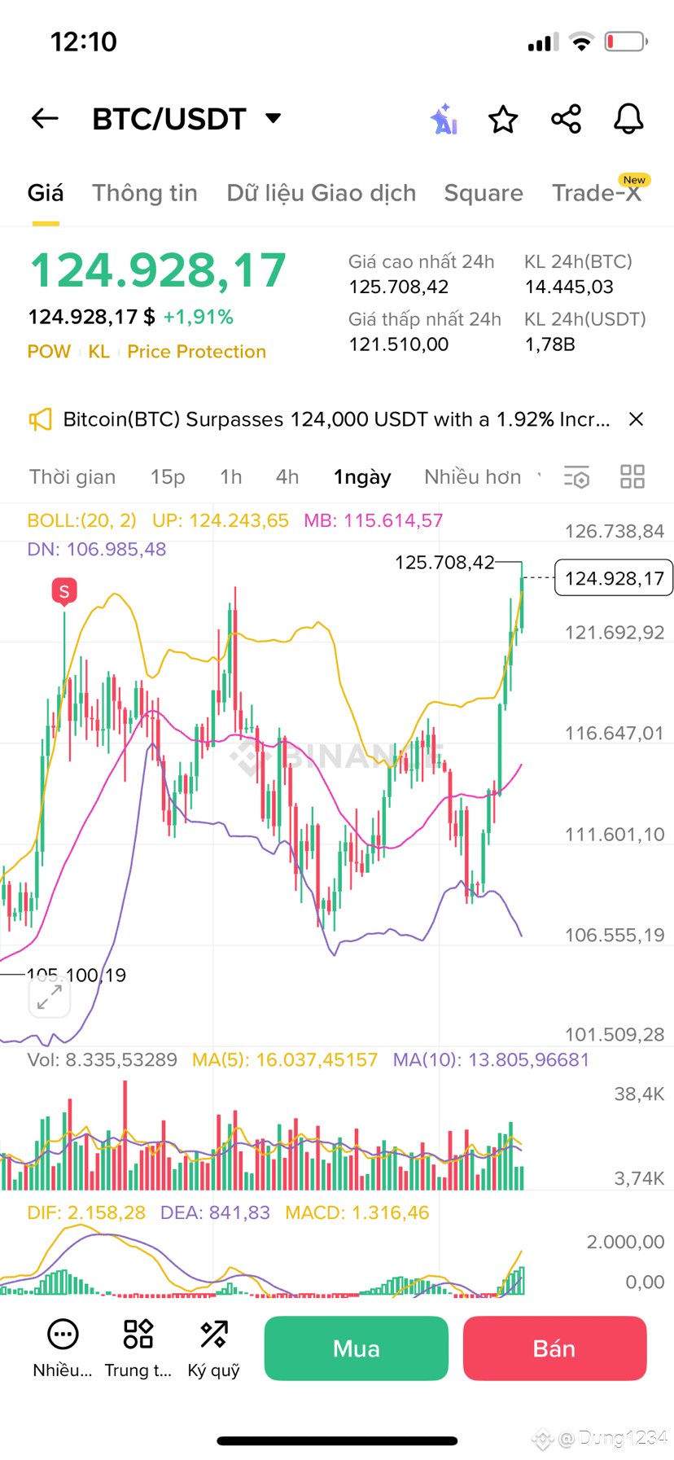Tap the 12:10 clock in status bar
Image resolution: width=674 pixels, height=1460 pixels.
point(84,42)
